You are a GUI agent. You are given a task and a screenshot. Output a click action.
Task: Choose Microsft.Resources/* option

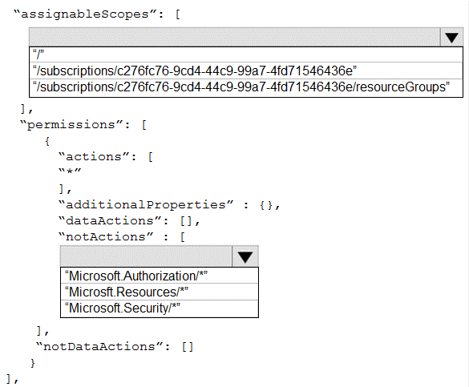pyautogui.click(x=160, y=292)
